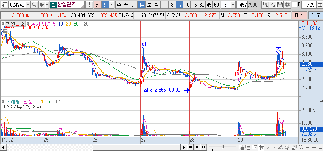Select 15-minute interval button
Screen dimensions: 323x151
pyautogui.click(x=195, y=5)
